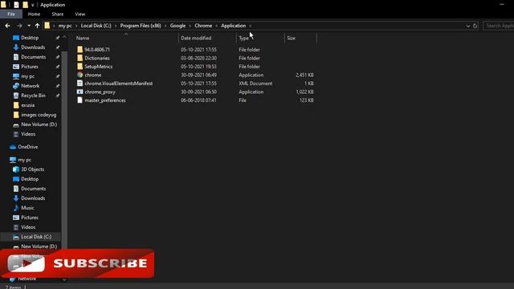514x289 pixels.
Task: Open Documents under my pc
Action: [x=34, y=189]
